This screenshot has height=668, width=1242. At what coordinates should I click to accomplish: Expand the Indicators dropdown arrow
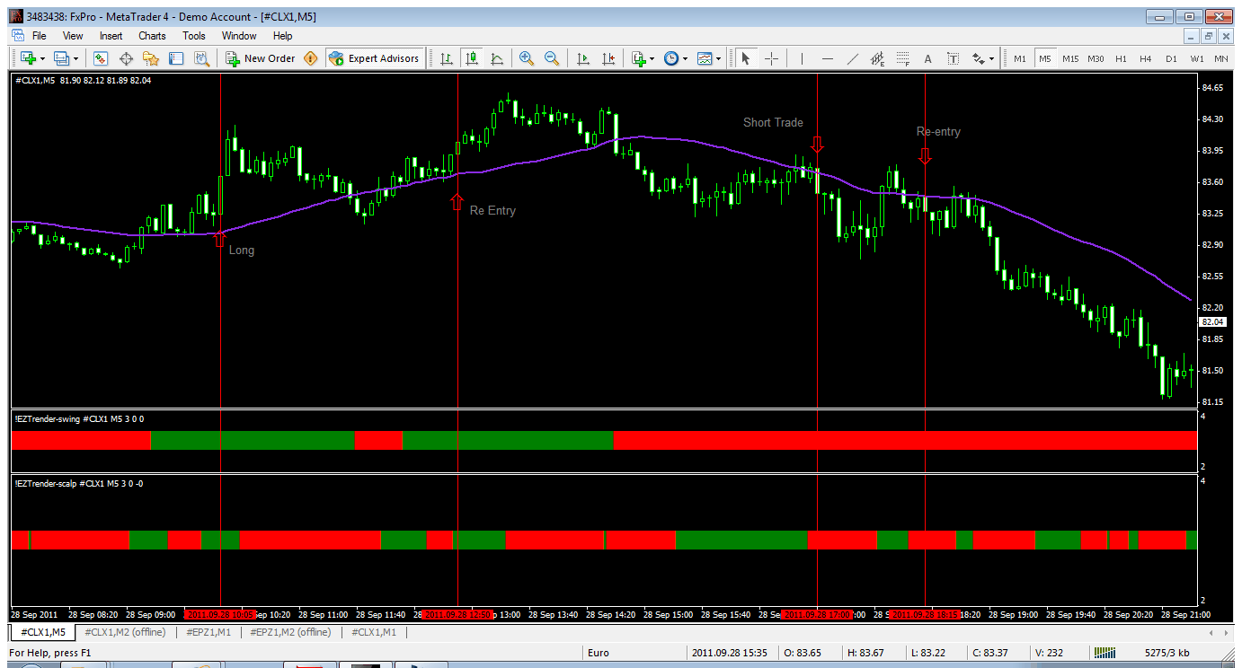(x=652, y=58)
